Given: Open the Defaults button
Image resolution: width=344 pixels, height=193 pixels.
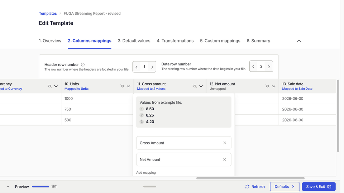Looking at the screenshot, I should pos(285,187).
